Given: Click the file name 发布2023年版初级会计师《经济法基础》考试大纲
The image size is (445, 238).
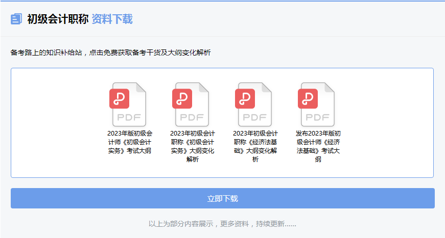Looking at the screenshot, I should tap(318, 146).
